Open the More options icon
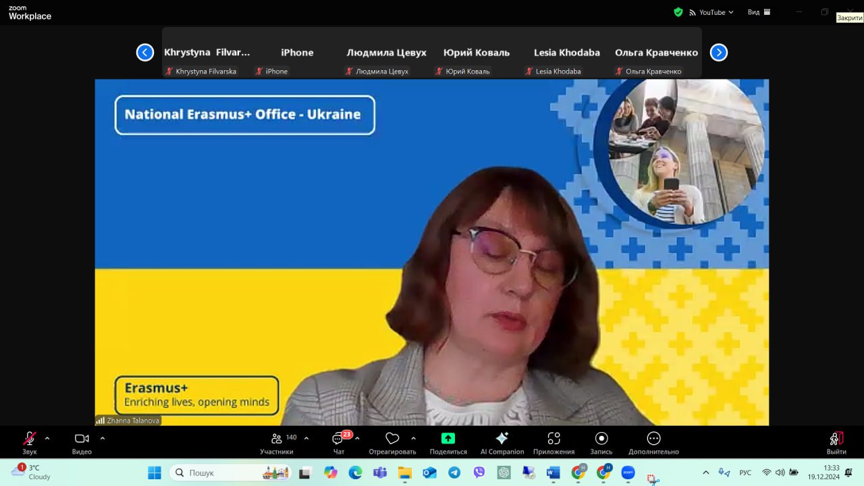Screen dimensions: 864x486 [653, 439]
